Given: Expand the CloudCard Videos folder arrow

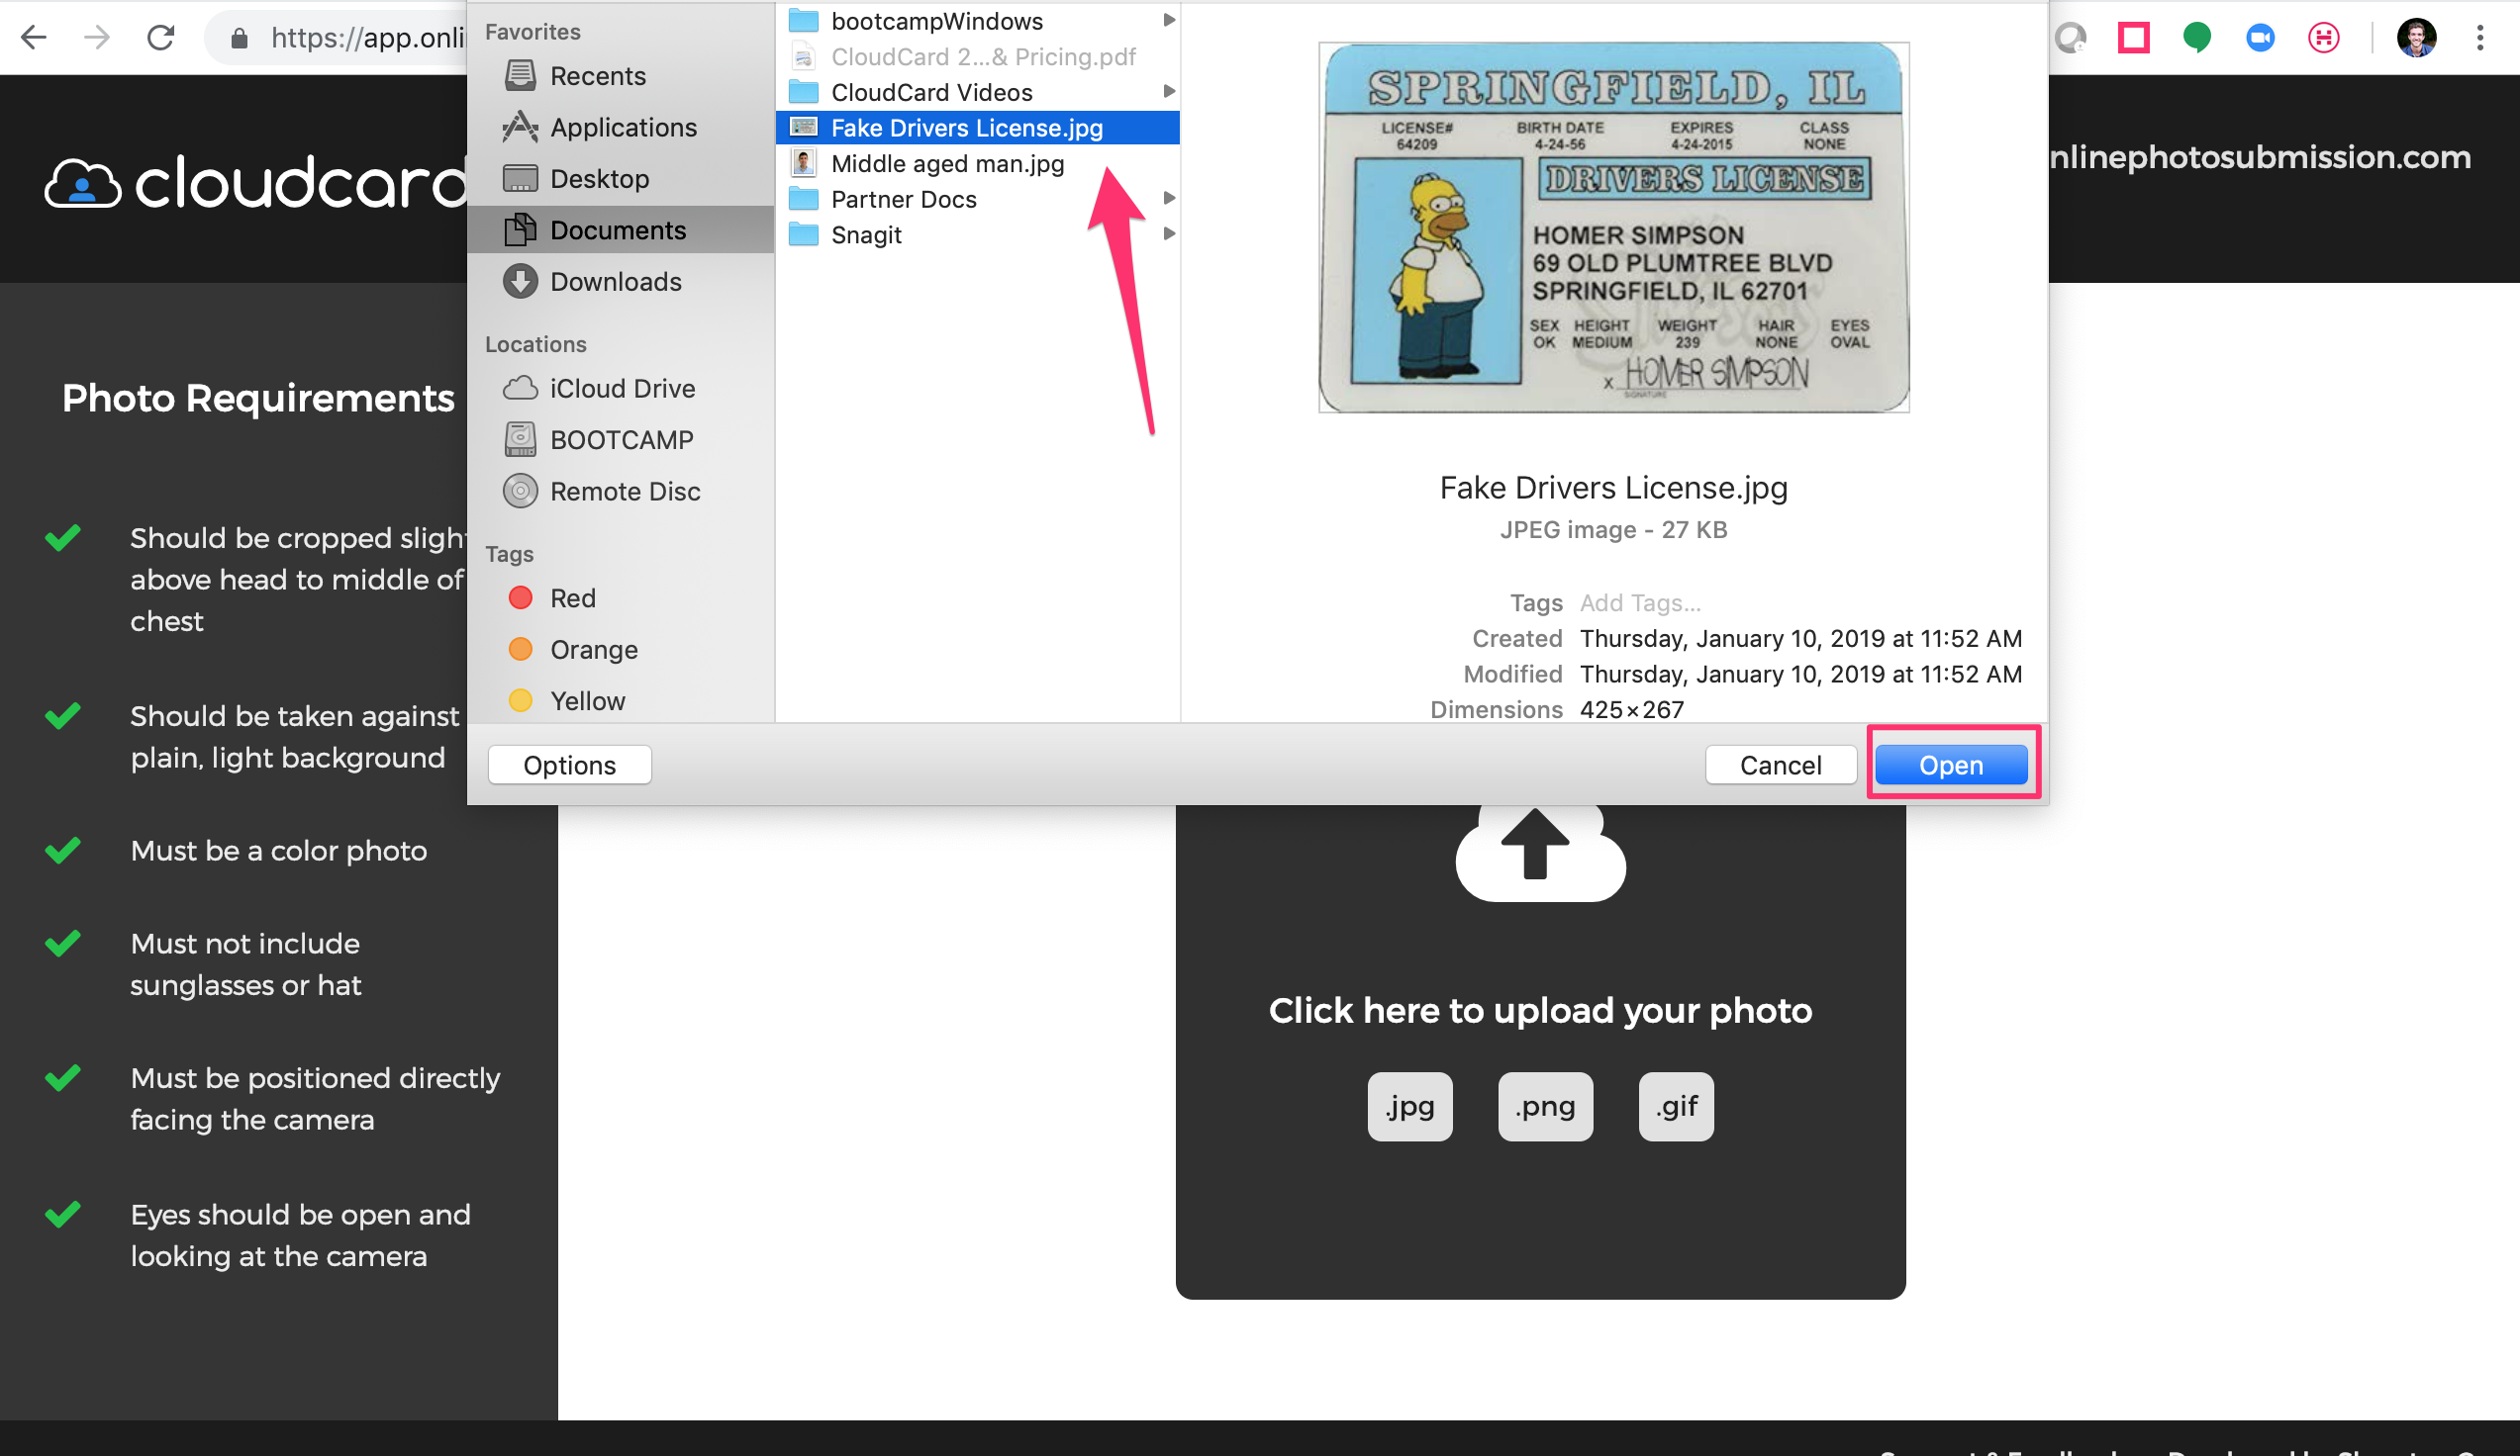Looking at the screenshot, I should click(x=1168, y=92).
